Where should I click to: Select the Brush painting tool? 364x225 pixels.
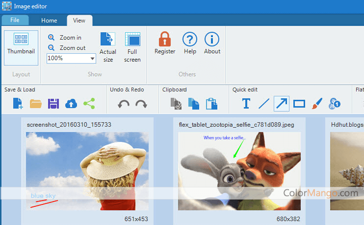[317, 104]
